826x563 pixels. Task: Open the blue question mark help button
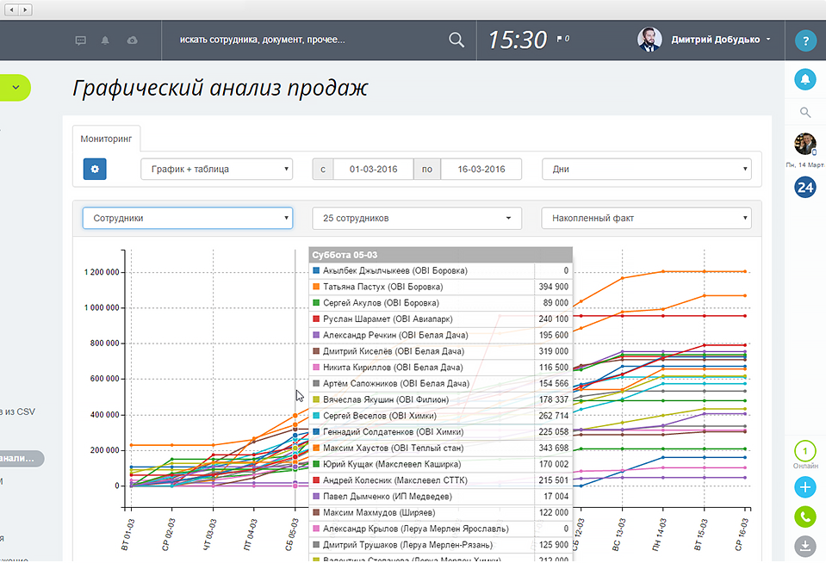805,40
